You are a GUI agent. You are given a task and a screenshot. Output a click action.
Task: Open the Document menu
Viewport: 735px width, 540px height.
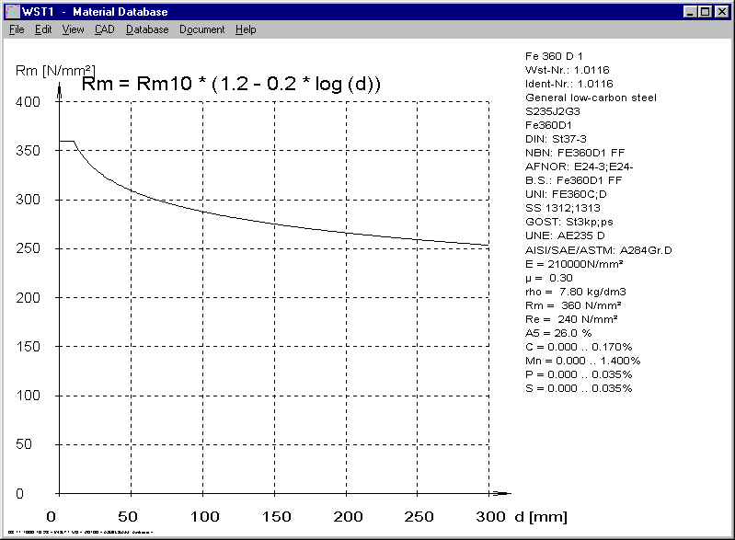click(201, 29)
